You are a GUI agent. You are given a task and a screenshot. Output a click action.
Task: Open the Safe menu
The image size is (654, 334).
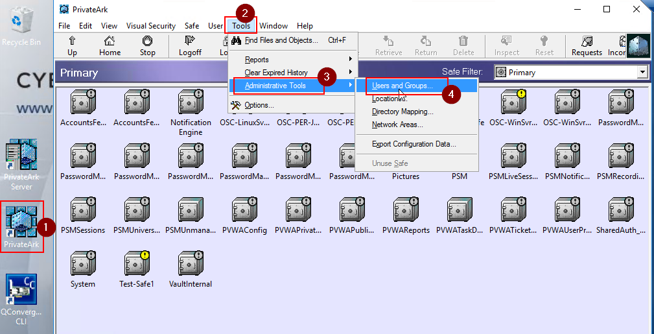[x=192, y=26]
